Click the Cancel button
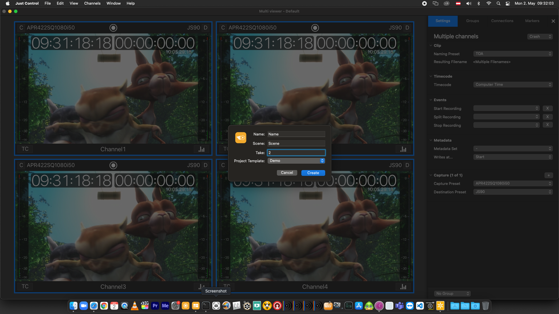 click(287, 173)
